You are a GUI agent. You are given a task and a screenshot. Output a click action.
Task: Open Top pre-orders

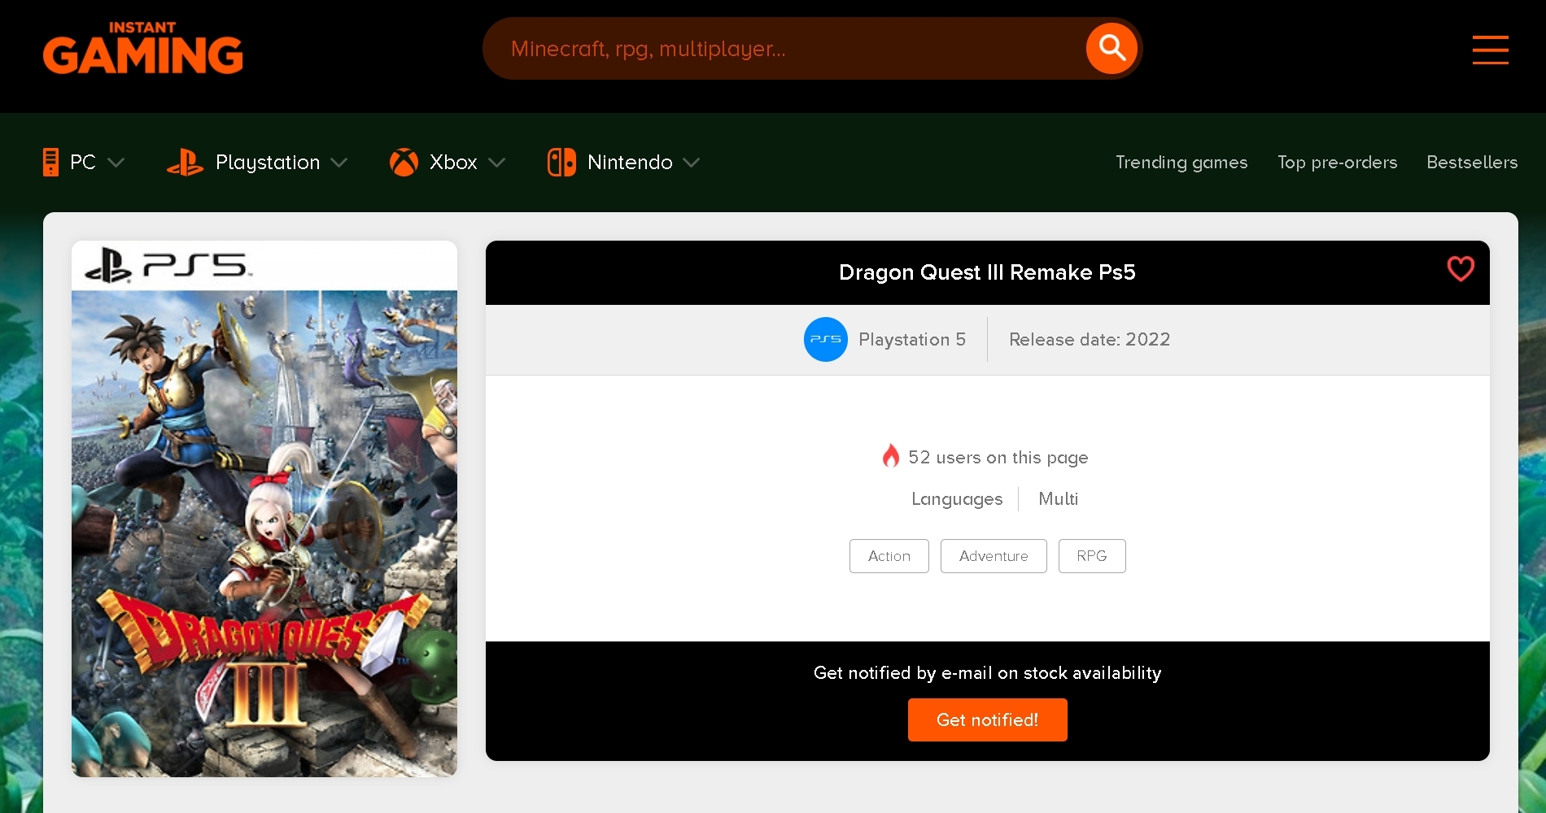[1337, 162]
